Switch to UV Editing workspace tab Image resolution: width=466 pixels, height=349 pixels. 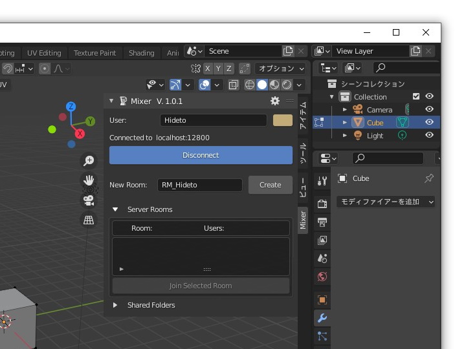tap(44, 53)
